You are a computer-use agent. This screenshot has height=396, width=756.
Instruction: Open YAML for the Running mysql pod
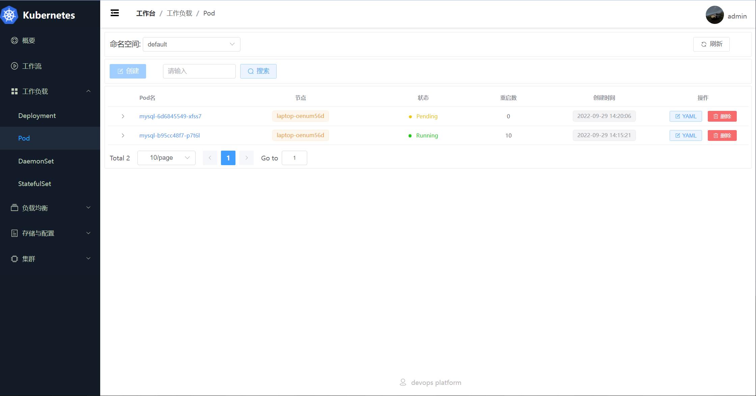tap(685, 135)
